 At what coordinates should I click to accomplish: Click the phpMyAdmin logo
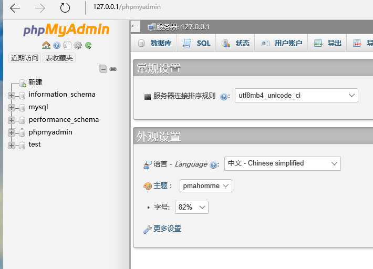click(66, 29)
